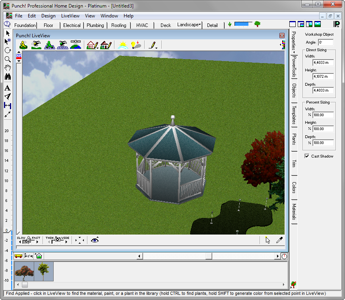Click the sun lighting icon in LiveView
The width and height of the screenshot is (345, 300).
pyautogui.click(x=122, y=45)
